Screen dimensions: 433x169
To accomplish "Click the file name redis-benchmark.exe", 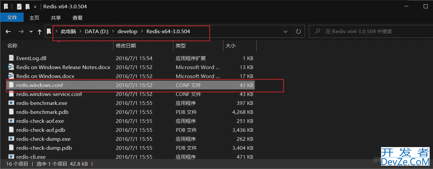I will pyautogui.click(x=42, y=103).
